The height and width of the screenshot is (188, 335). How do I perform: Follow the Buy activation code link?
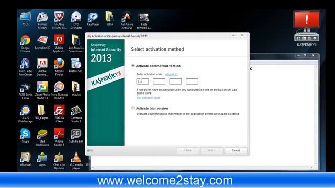tap(148, 98)
